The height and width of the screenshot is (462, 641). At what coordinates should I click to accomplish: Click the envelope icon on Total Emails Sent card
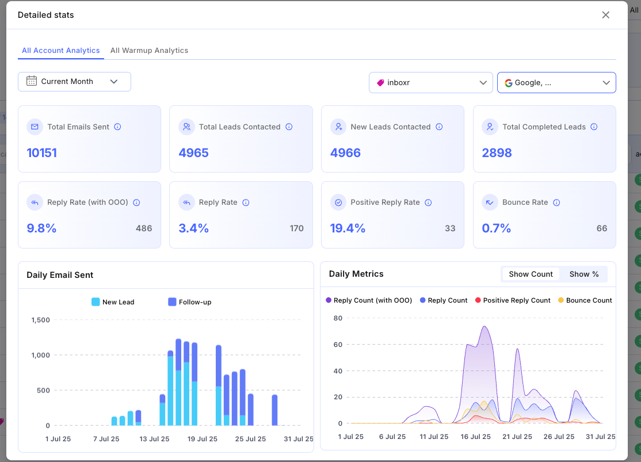pos(35,127)
